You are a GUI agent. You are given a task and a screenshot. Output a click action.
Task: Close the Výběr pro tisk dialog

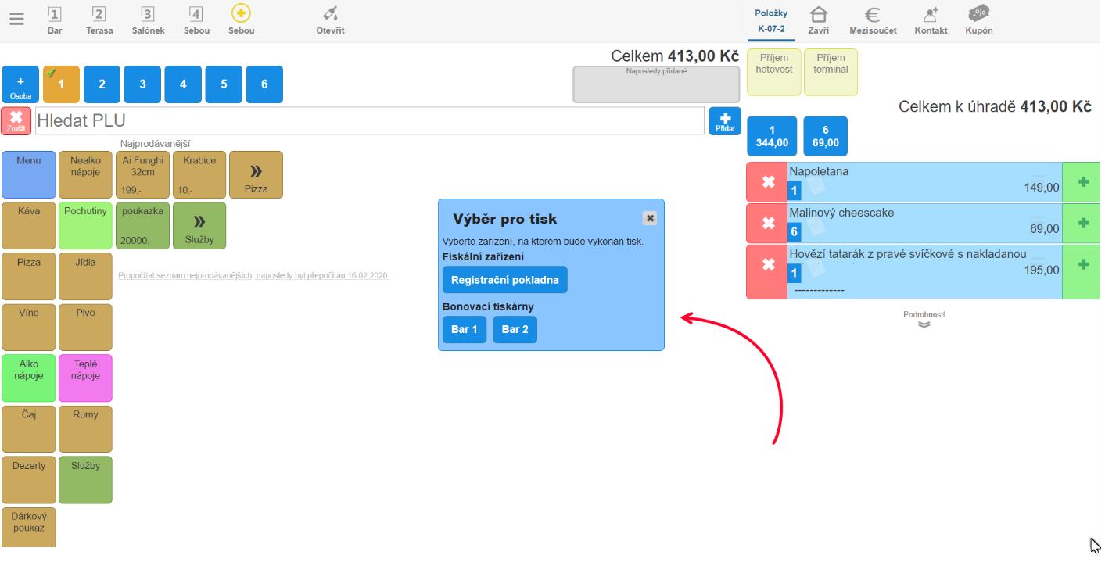649,218
